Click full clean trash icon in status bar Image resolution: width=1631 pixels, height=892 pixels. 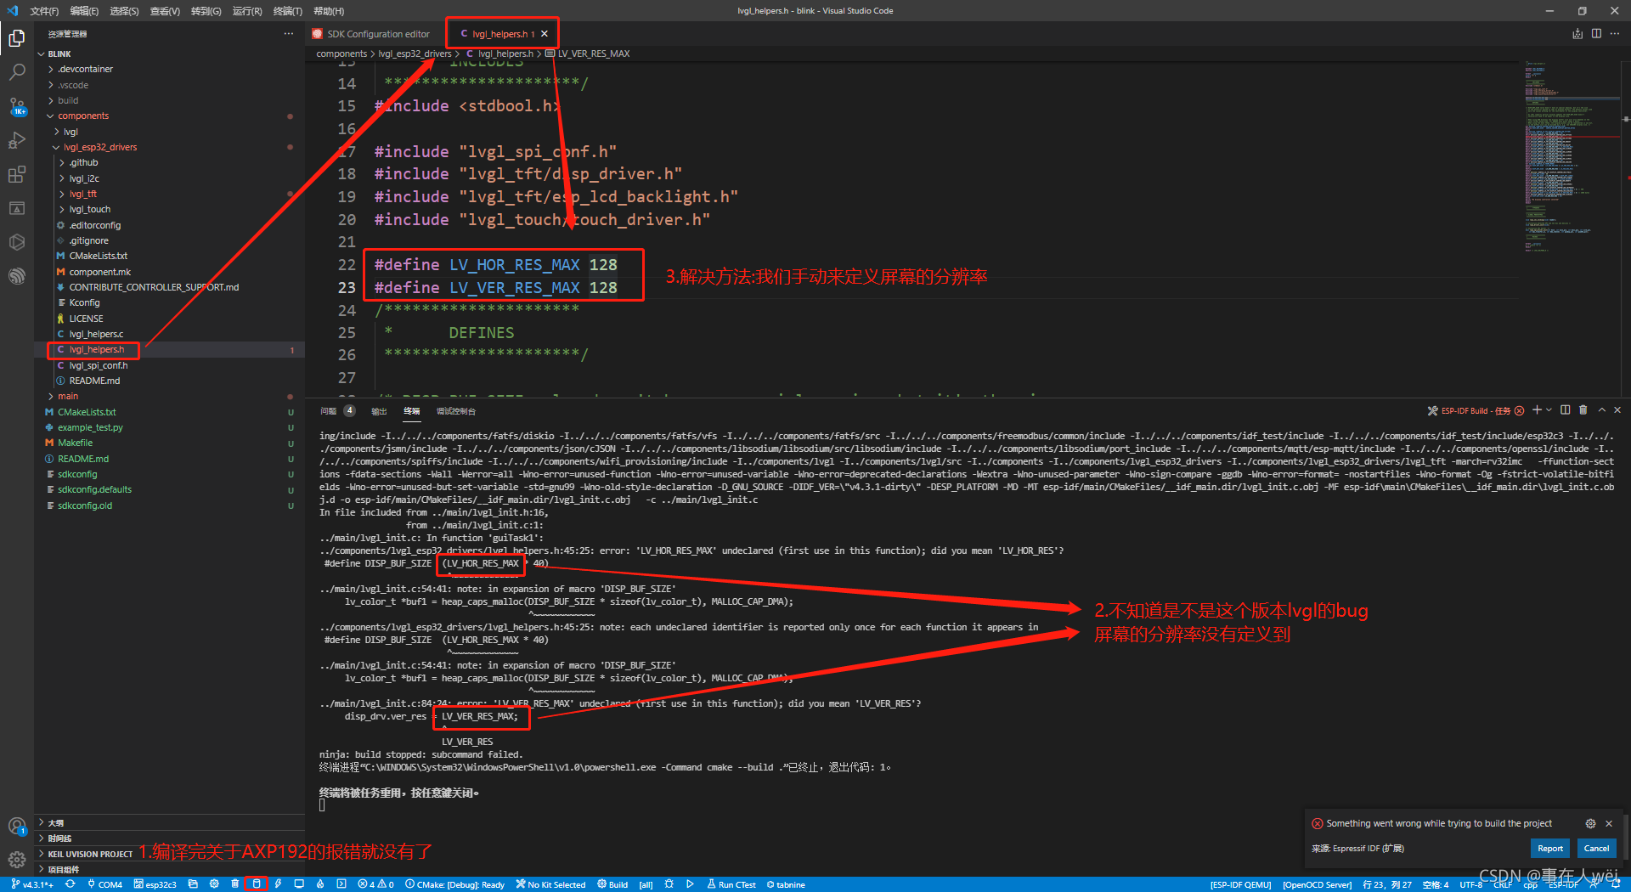(x=235, y=884)
